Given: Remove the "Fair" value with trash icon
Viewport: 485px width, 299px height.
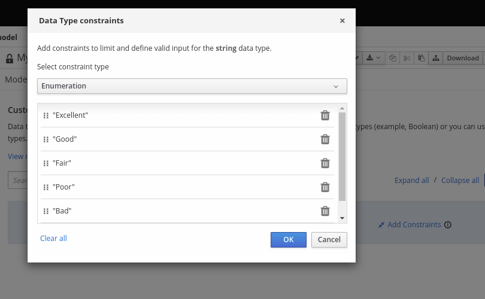Looking at the screenshot, I should tap(325, 163).
